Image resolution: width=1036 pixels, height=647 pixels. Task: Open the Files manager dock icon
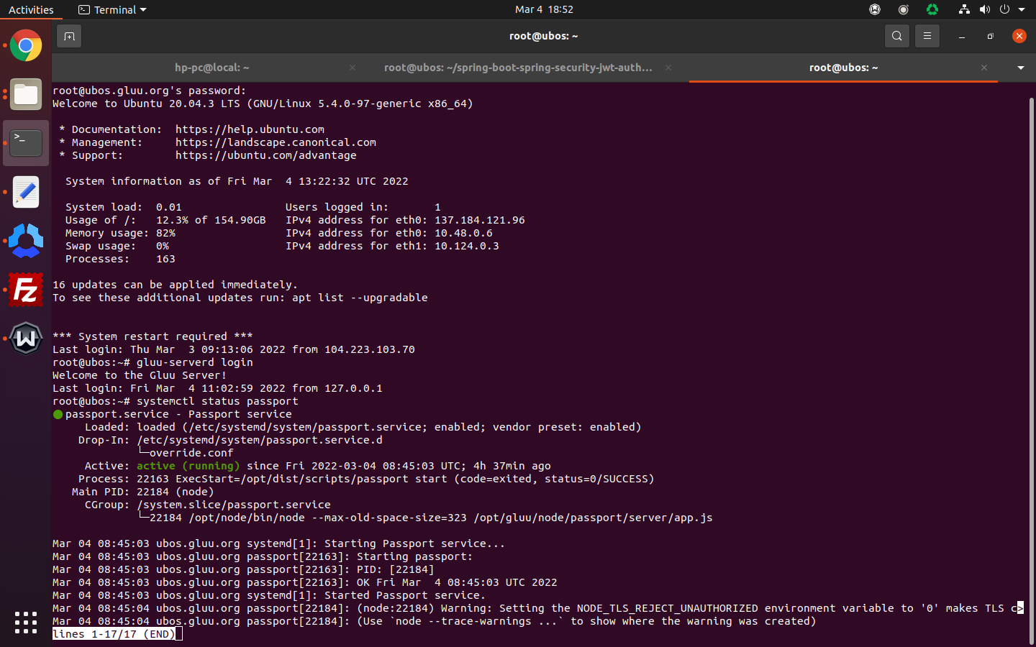point(26,94)
